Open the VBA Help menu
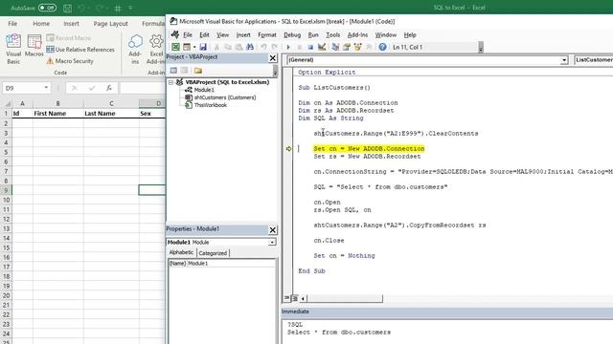This screenshot has height=344, width=613. (410, 34)
